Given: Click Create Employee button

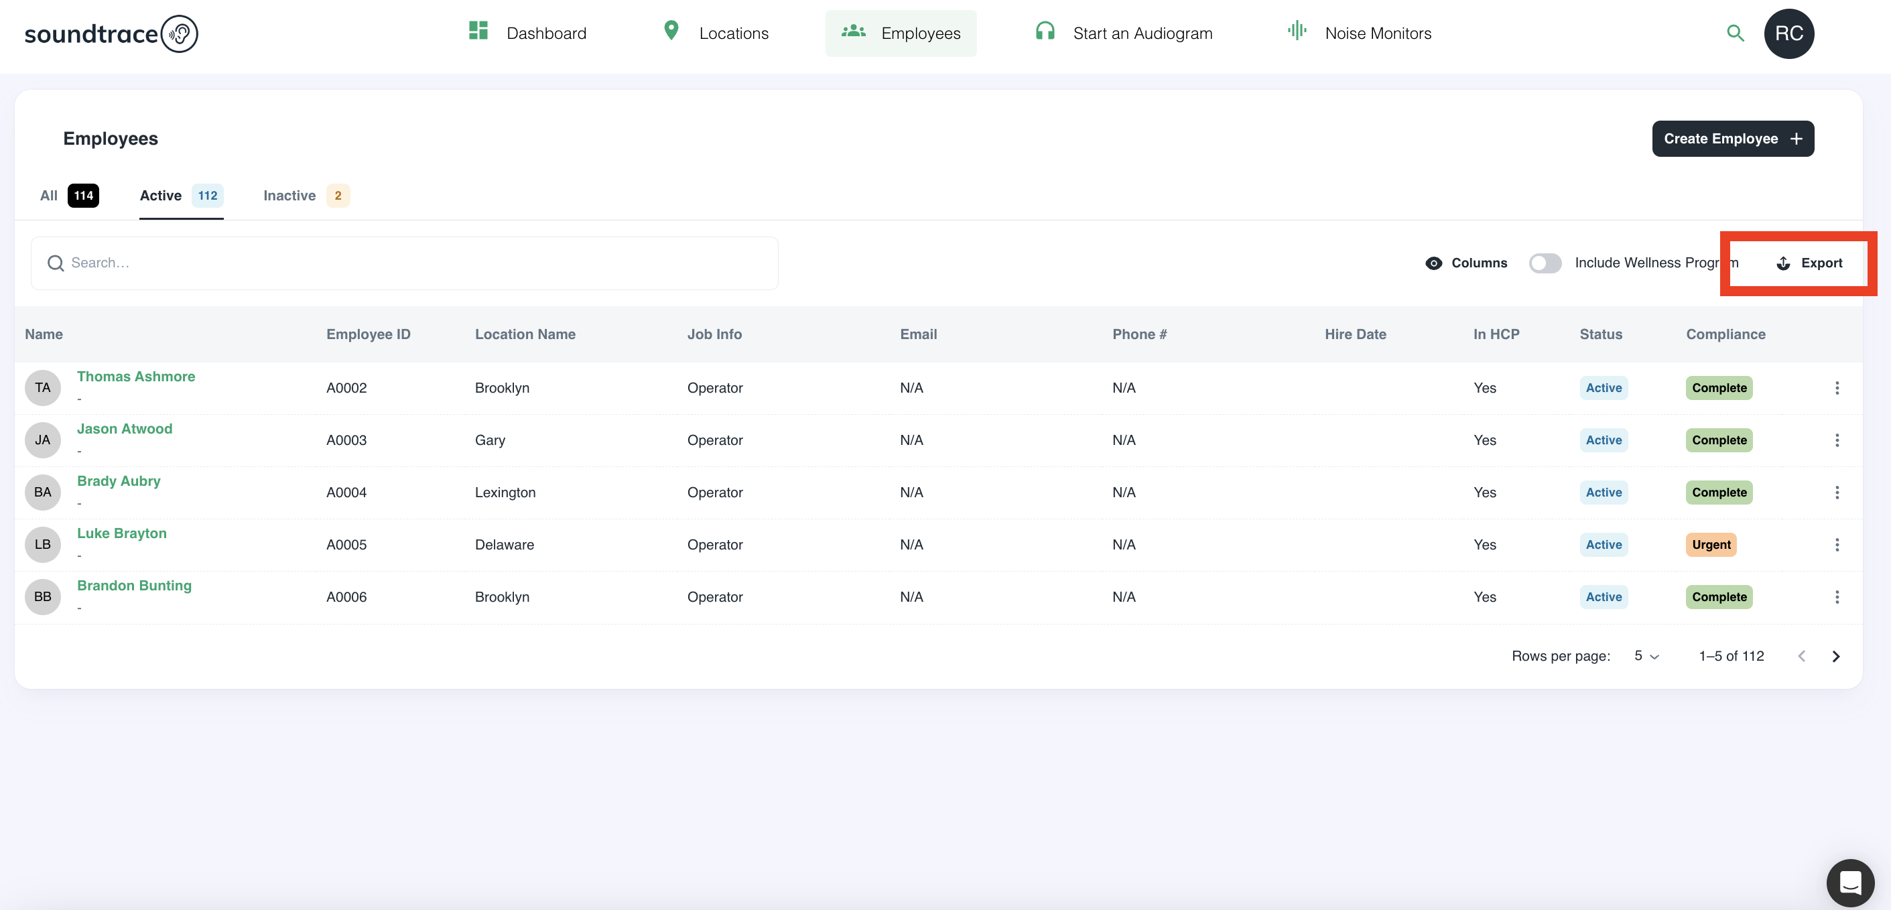Looking at the screenshot, I should (1732, 139).
